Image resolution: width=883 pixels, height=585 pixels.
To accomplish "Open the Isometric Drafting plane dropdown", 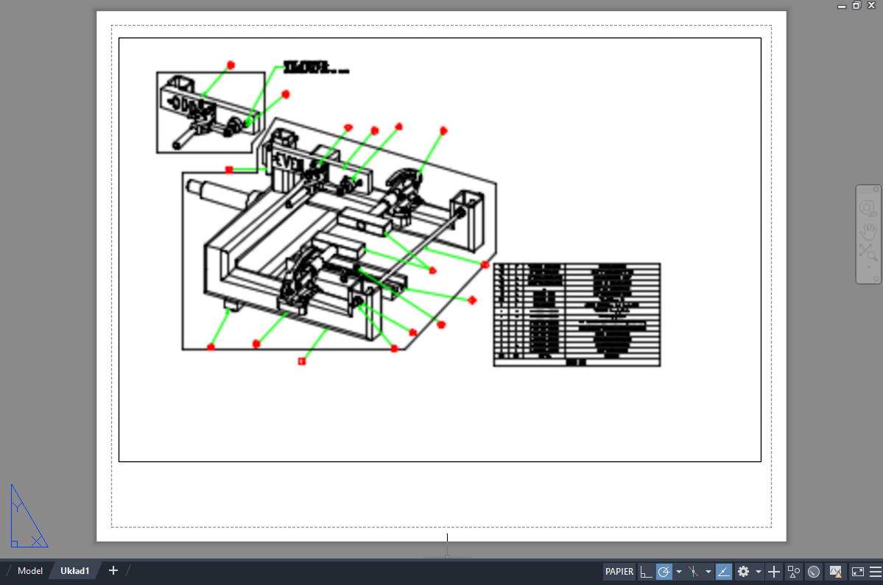I will (708, 572).
